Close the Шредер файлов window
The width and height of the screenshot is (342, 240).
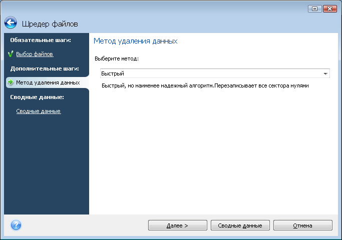coord(329,8)
